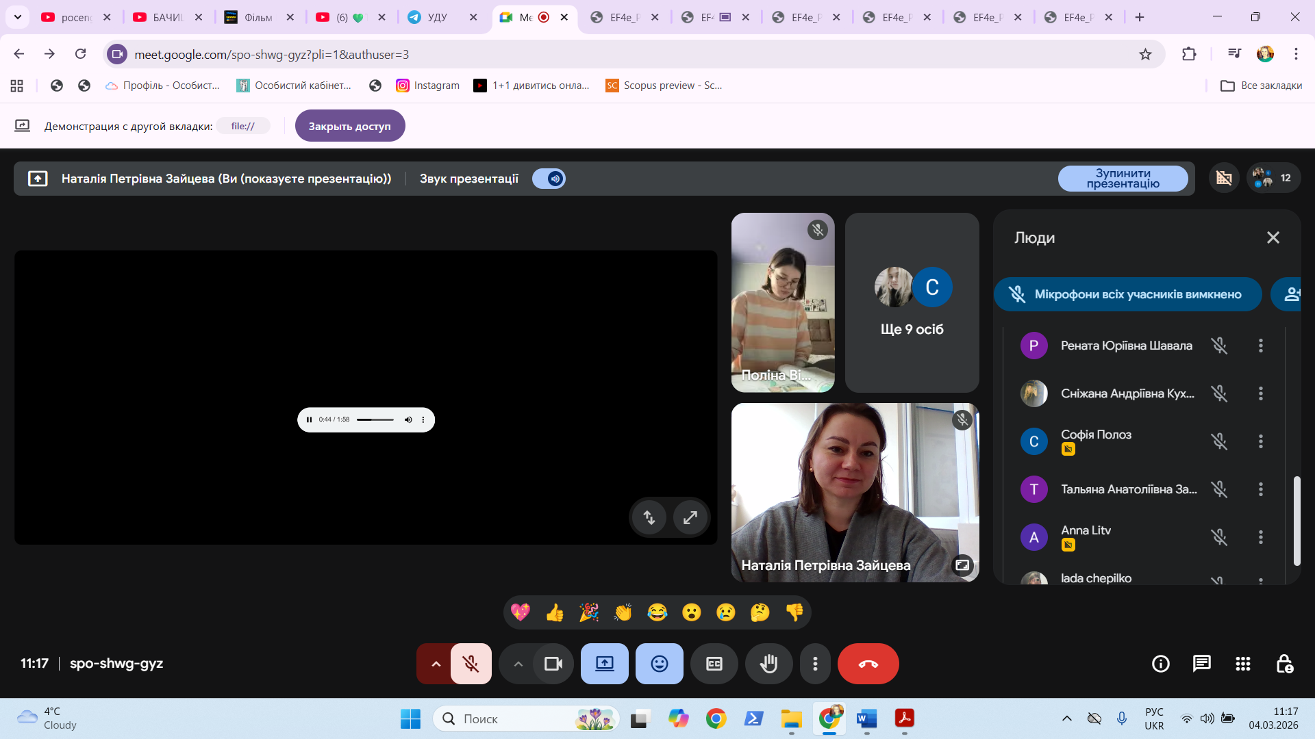Expand the audio settings chevron
Screen dimensions: 1315x739
[x=436, y=664]
